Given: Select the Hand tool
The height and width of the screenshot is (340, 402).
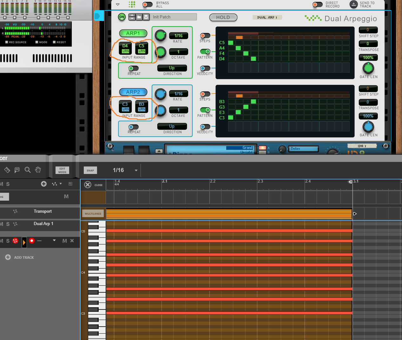Looking at the screenshot, I should (x=38, y=170).
